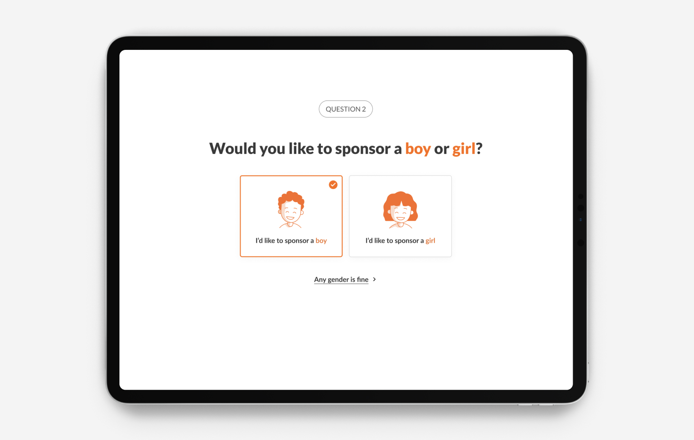Click the underlined skip gender link
694x440 pixels.
pyautogui.click(x=341, y=279)
